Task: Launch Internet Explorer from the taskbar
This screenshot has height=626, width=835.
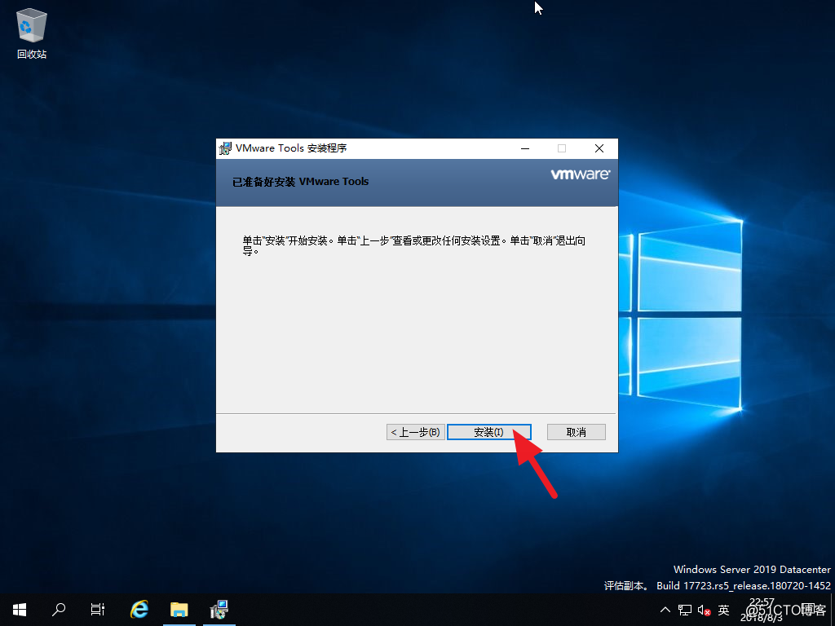Action: click(139, 610)
